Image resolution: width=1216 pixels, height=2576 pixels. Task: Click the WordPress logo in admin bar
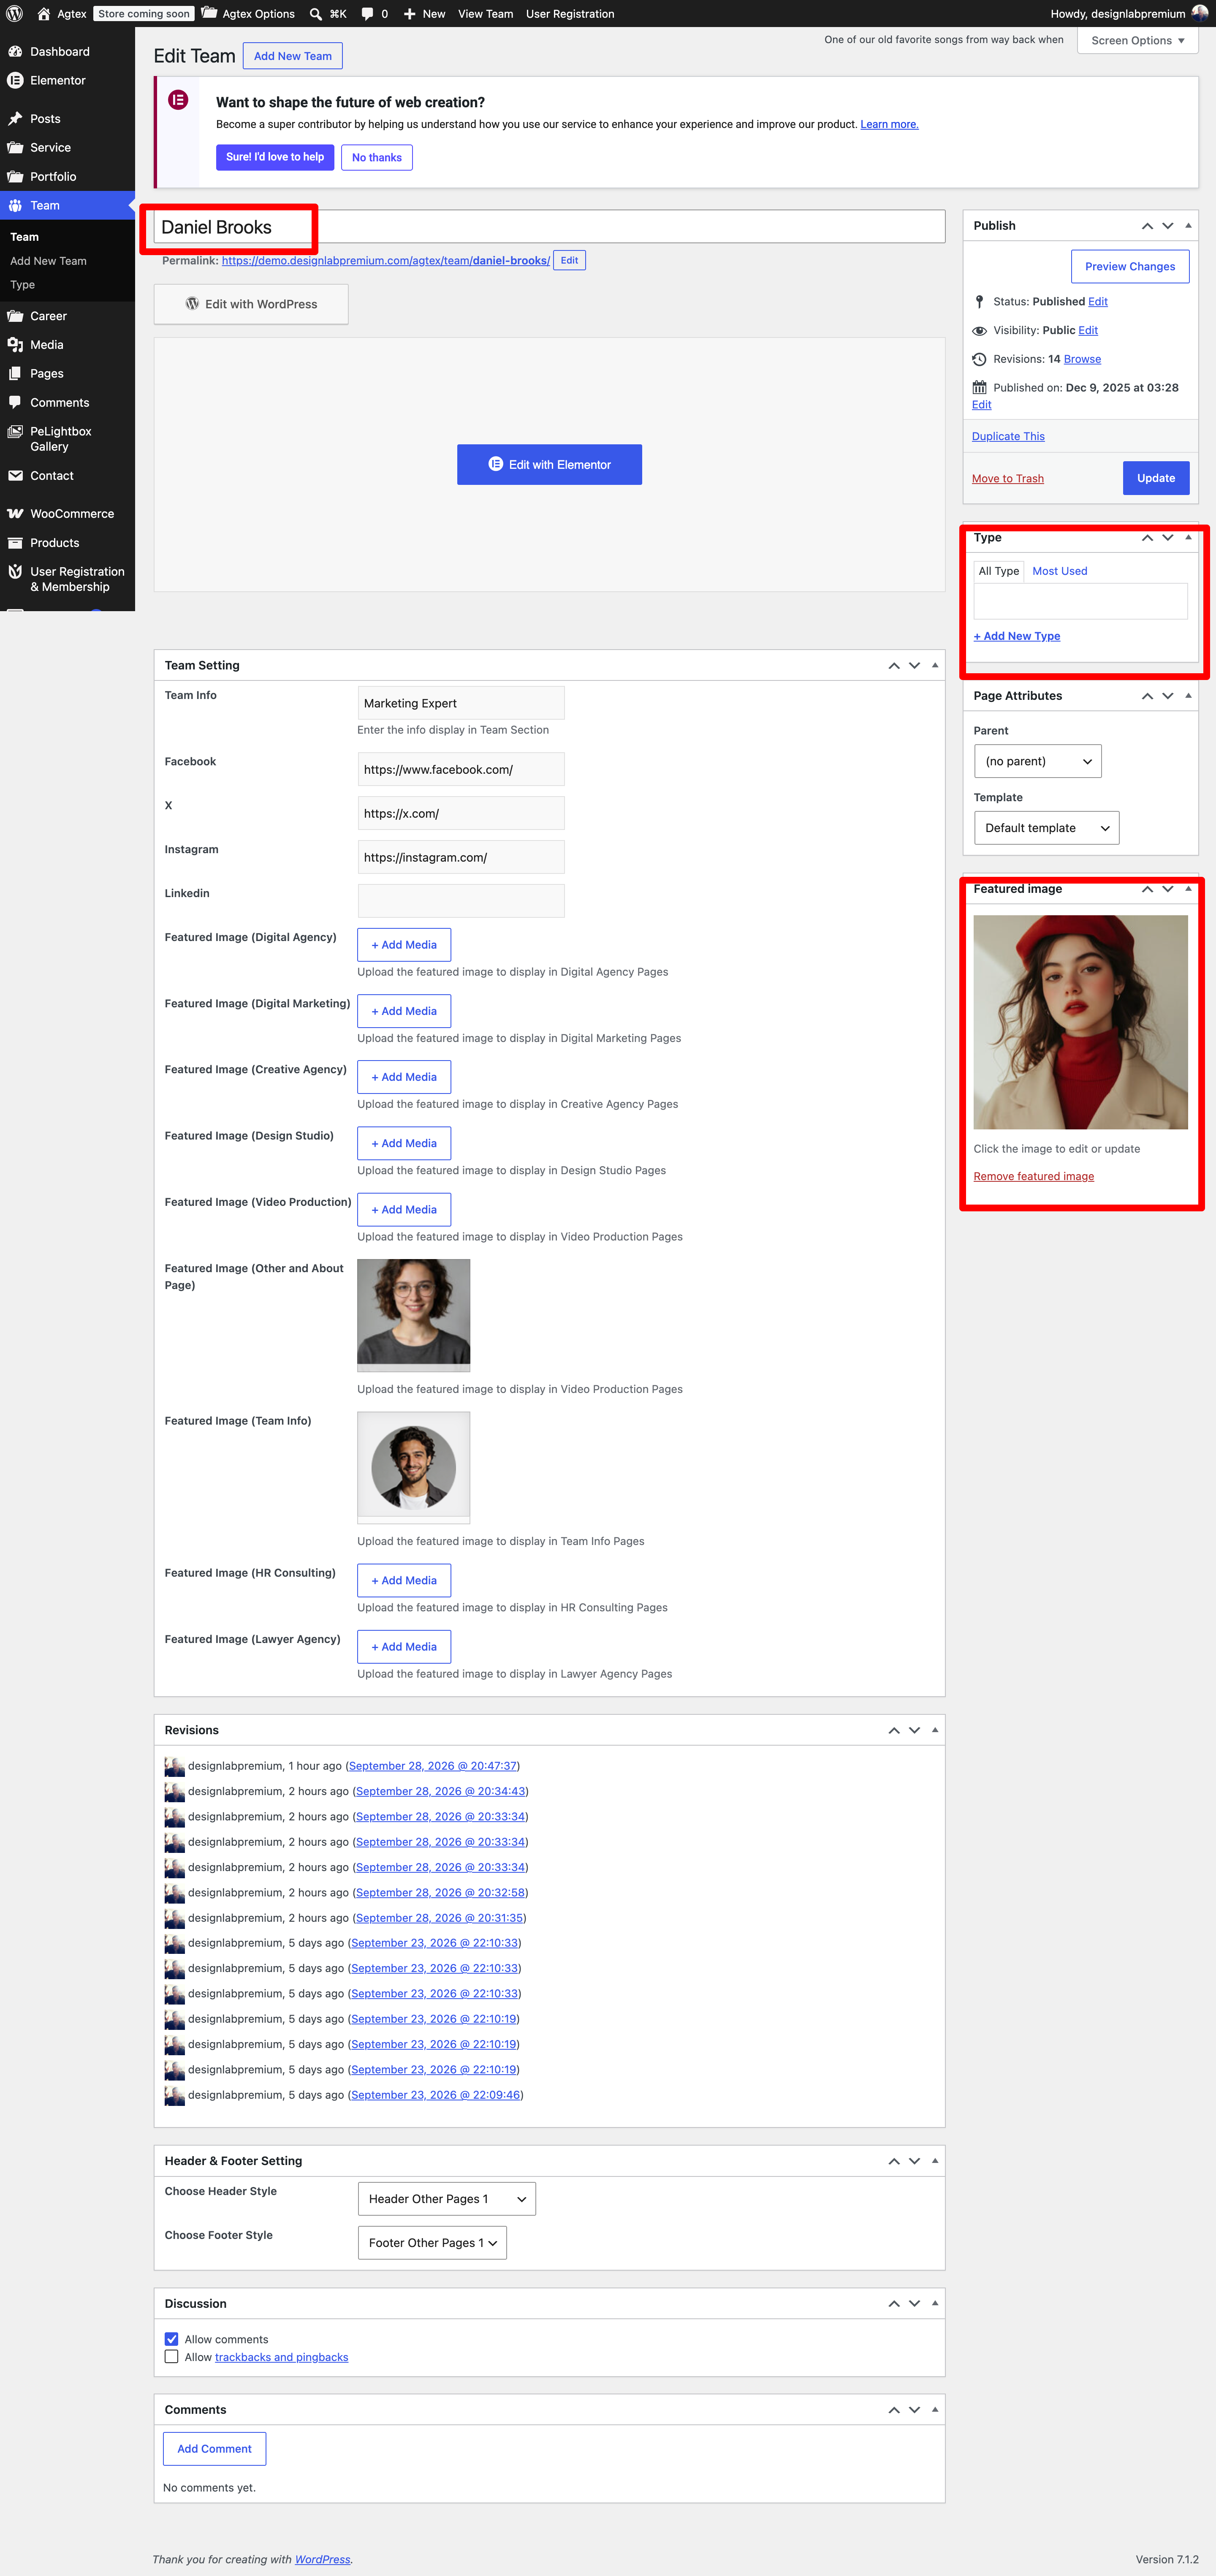(x=14, y=14)
